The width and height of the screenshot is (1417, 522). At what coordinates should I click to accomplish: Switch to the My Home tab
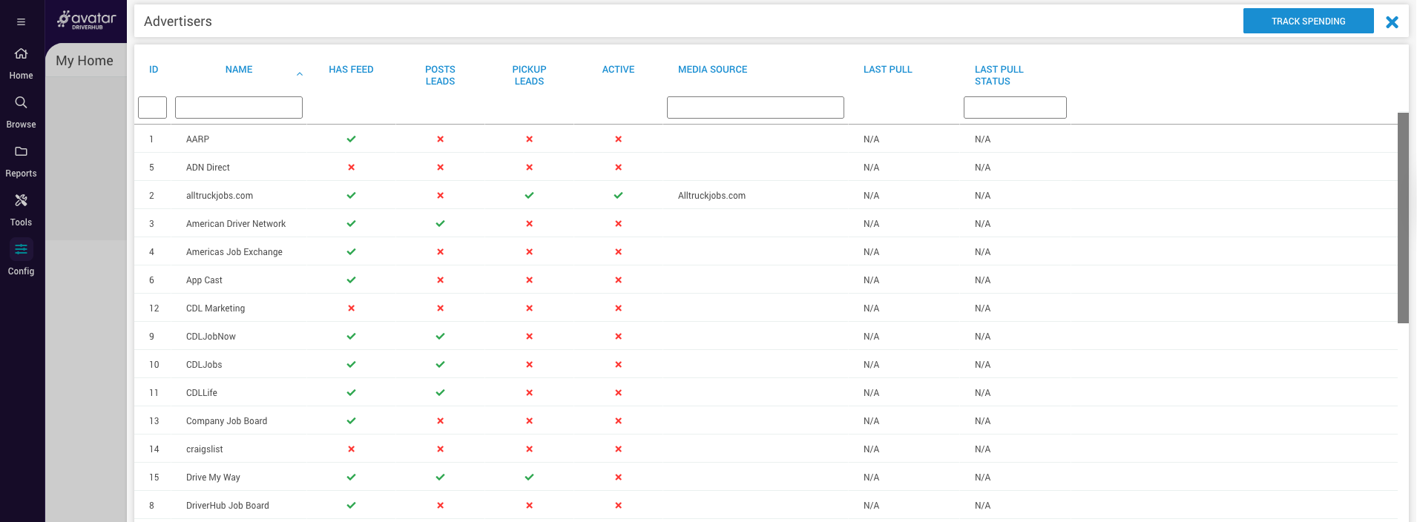click(85, 61)
